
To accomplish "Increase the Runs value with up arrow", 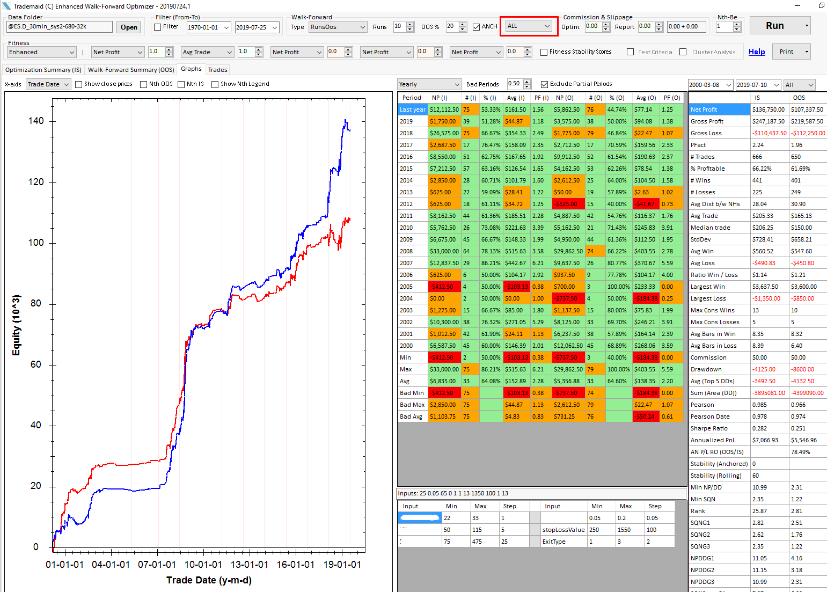I will click(x=411, y=24).
